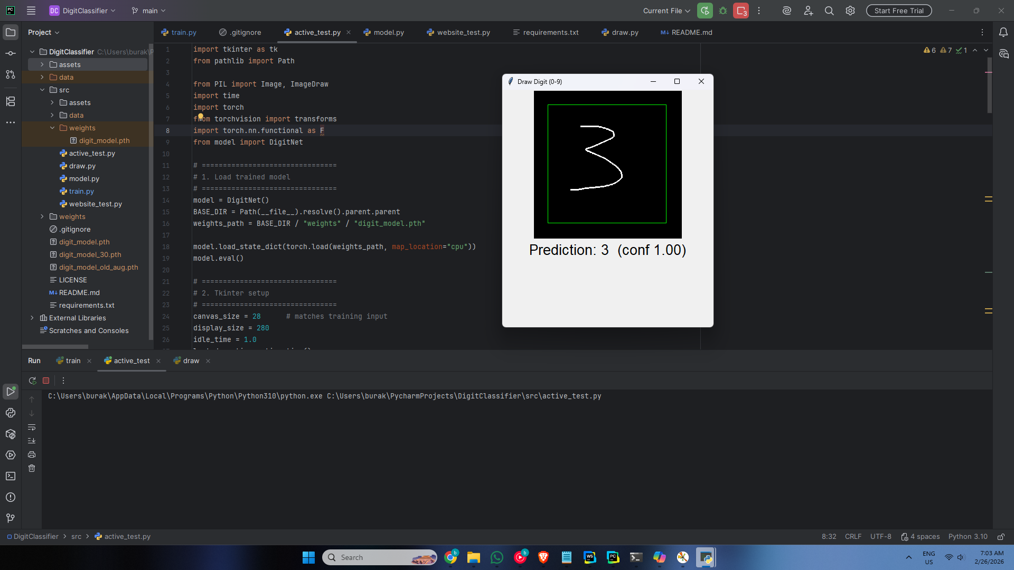Toggle soft-wrap in Run console

[32, 427]
